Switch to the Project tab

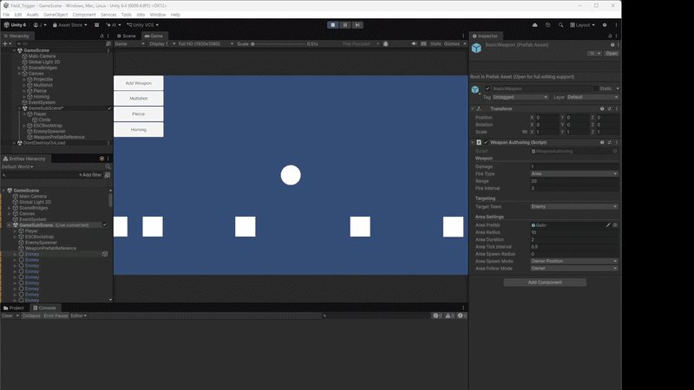tap(14, 308)
